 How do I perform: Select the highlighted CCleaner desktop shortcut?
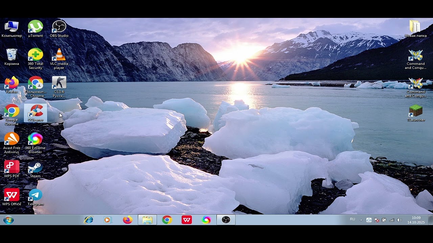click(36, 113)
